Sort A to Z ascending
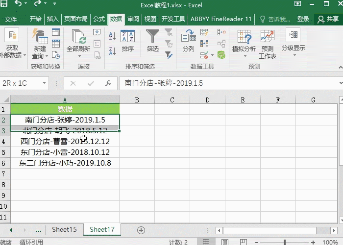The height and width of the screenshot is (245, 343). click(112, 36)
